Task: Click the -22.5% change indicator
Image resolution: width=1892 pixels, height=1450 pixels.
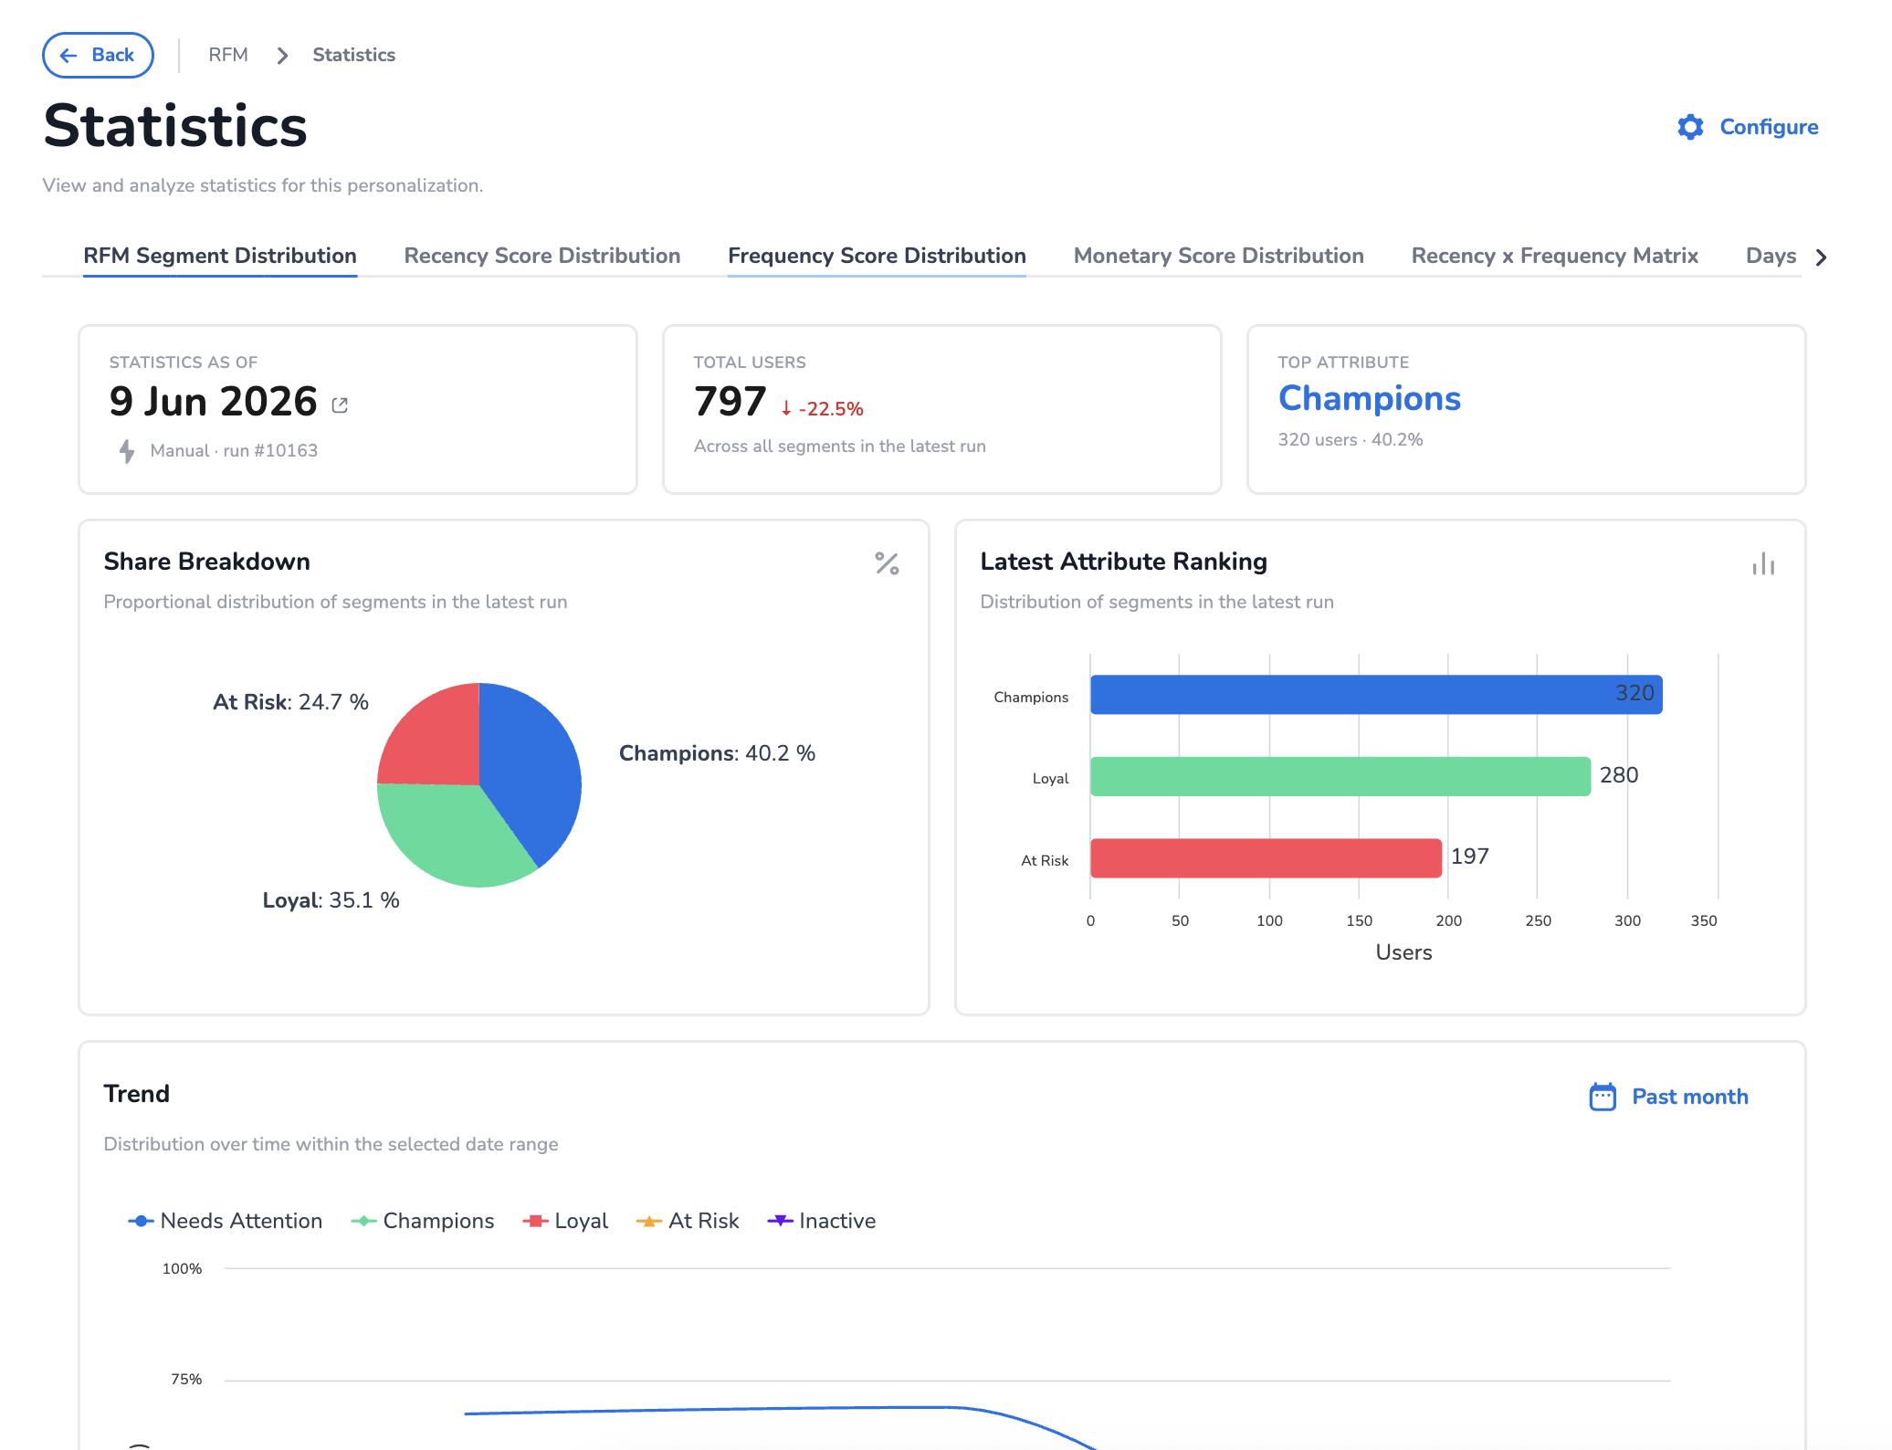Action: tap(822, 409)
